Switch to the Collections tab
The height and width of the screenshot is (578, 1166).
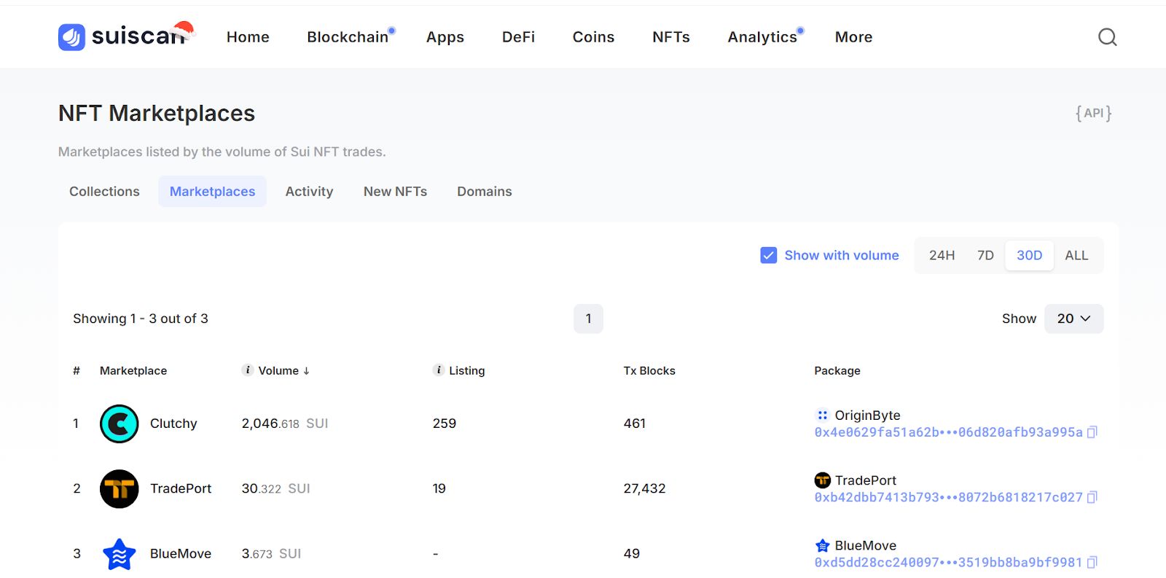(x=104, y=192)
